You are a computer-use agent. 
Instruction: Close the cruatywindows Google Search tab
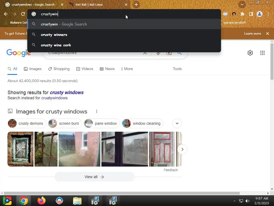click(62, 5)
